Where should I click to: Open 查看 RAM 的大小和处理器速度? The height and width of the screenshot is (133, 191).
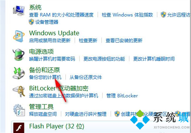pyautogui.click(x=61, y=15)
